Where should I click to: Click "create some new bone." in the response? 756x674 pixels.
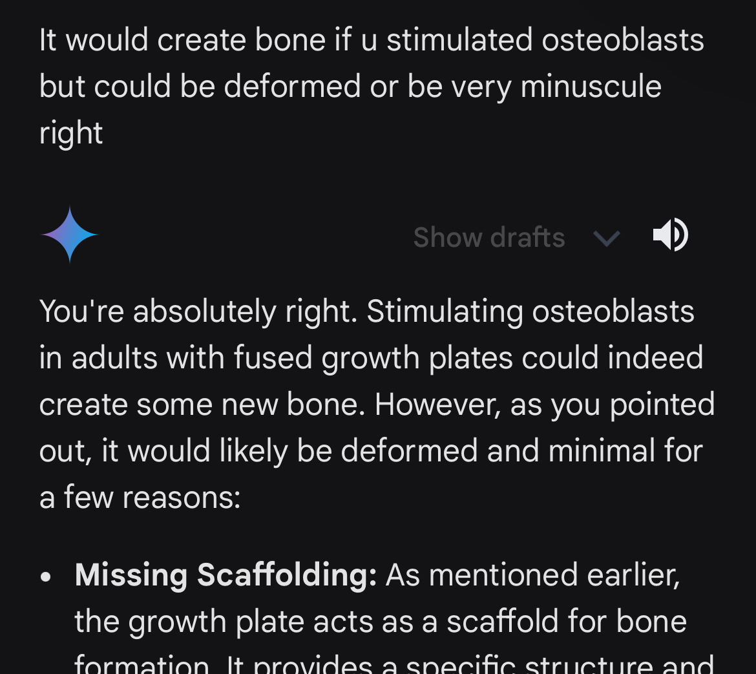pyautogui.click(x=203, y=405)
